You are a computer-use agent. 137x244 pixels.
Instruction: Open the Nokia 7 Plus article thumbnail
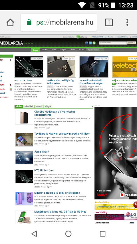click(x=61, y=67)
